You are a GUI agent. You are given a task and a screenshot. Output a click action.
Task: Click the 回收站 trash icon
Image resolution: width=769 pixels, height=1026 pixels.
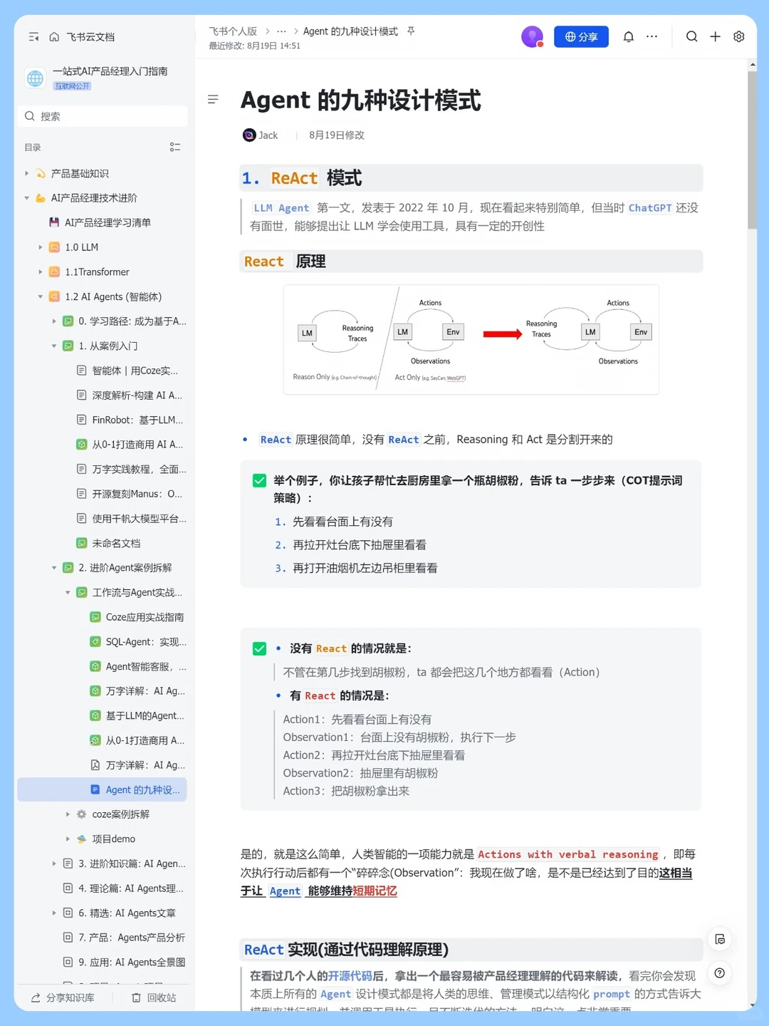[x=136, y=998]
